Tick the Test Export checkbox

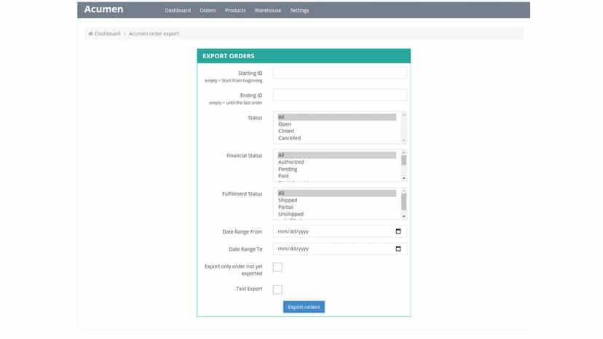pyautogui.click(x=277, y=290)
